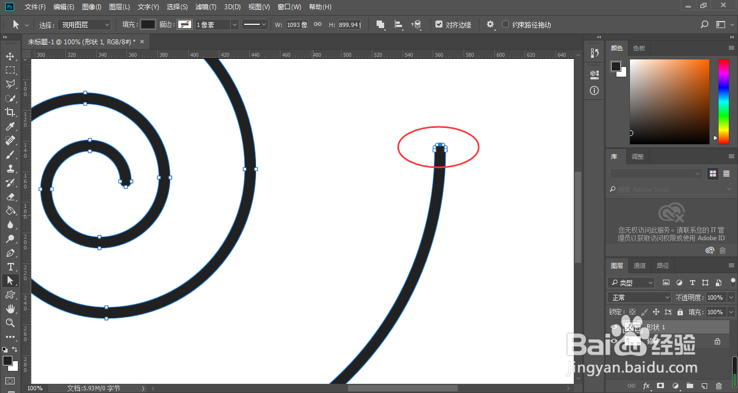
Task: Open the 窗口(W) menu
Action: pos(290,7)
